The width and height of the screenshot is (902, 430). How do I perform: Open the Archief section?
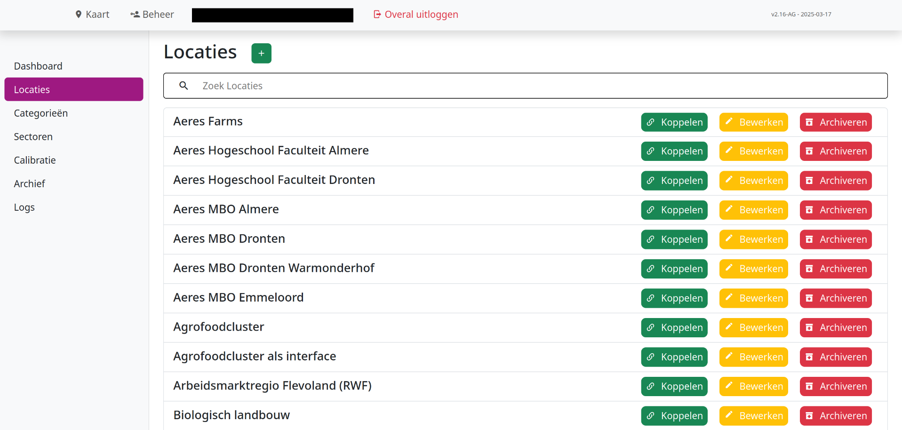click(x=30, y=183)
